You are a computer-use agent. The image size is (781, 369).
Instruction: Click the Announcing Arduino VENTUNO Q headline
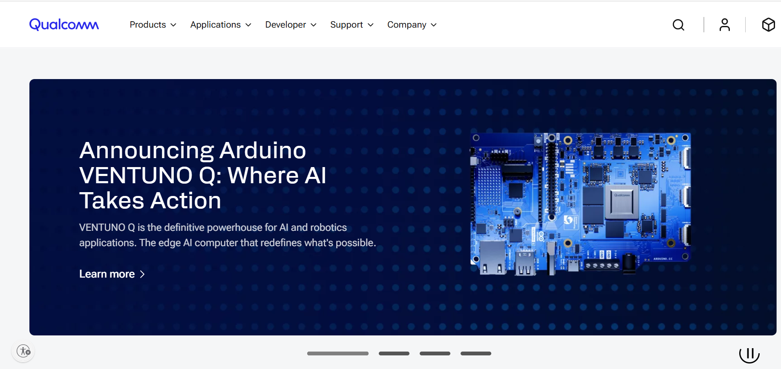[x=202, y=175]
